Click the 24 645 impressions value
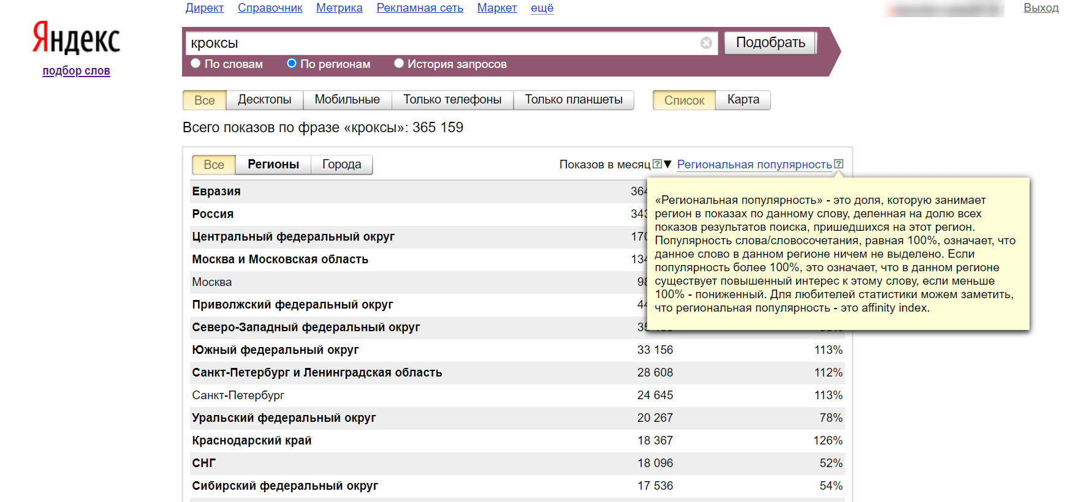1078x502 pixels. click(x=655, y=395)
